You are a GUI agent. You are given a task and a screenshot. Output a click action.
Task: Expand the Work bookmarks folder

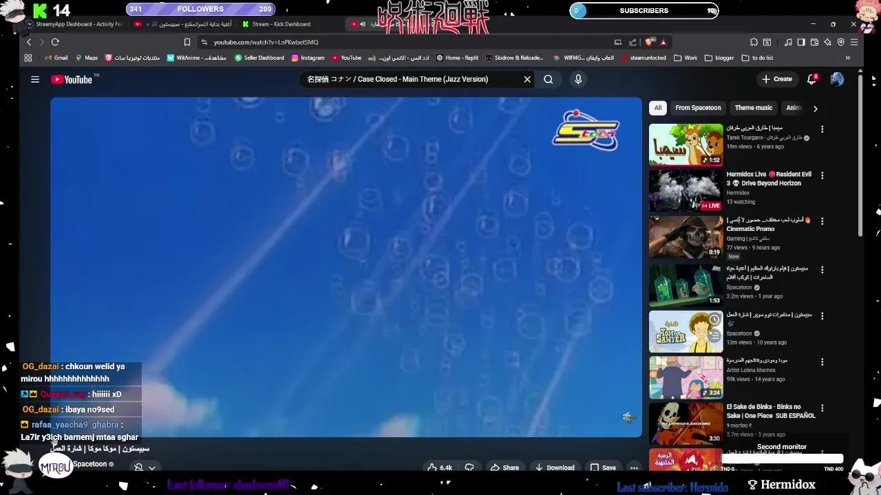coord(686,58)
